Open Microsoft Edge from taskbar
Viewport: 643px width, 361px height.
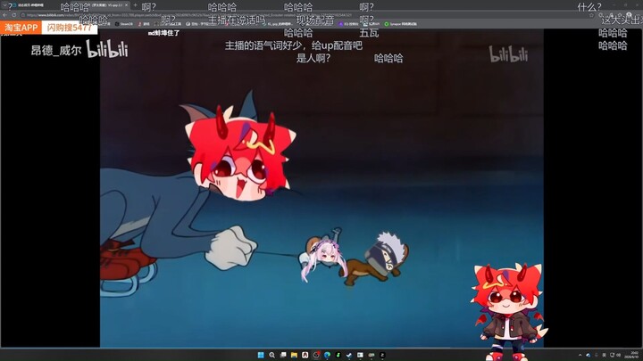[327, 355]
